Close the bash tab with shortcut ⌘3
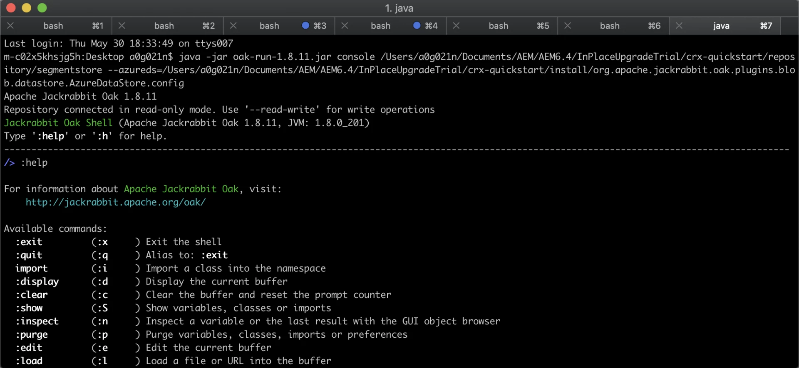This screenshot has width=799, height=368. click(x=233, y=26)
